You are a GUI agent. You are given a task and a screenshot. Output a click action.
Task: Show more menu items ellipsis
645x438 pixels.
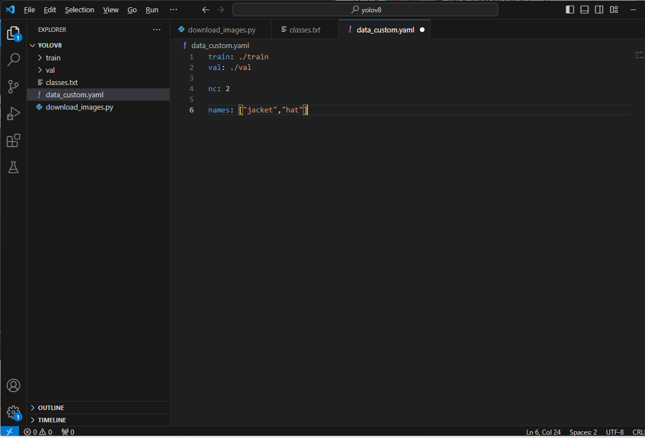click(x=174, y=10)
